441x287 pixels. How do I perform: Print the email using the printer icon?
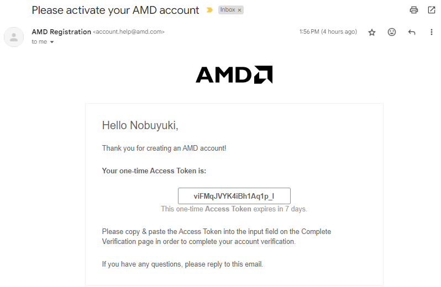414,10
